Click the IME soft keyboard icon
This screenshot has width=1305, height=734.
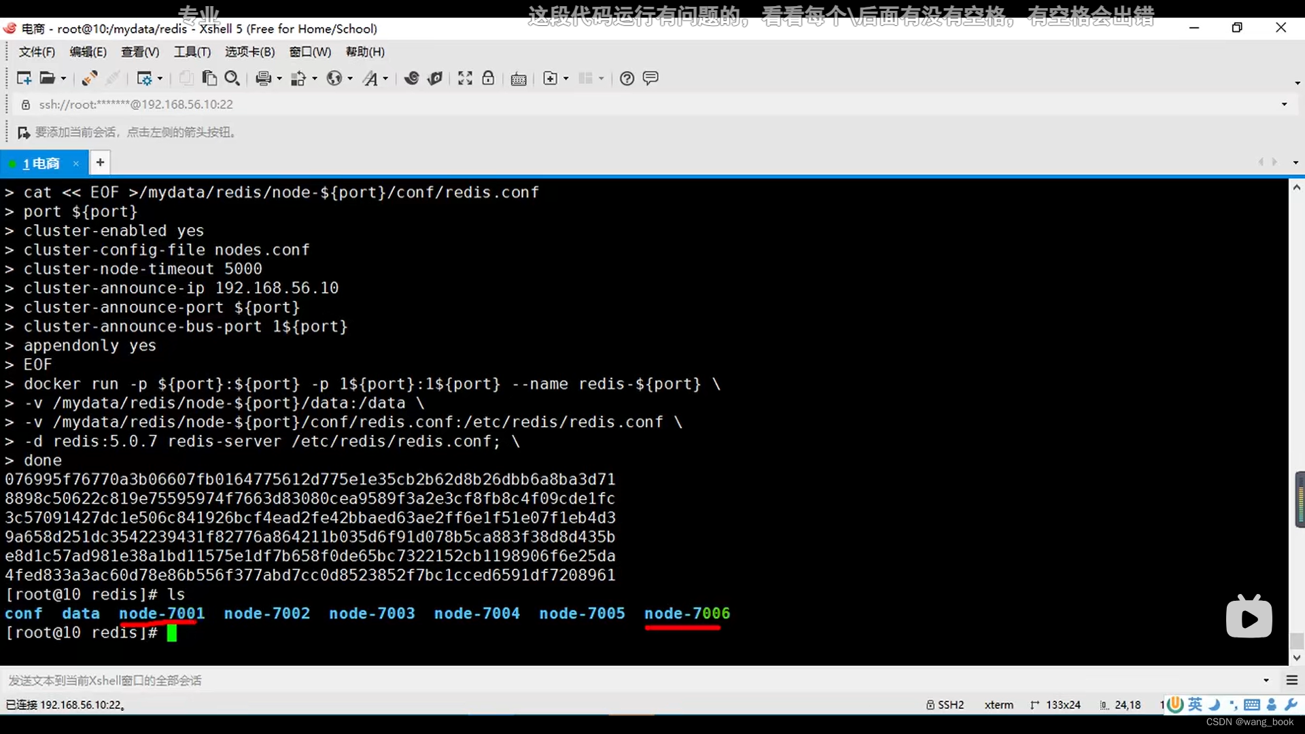[x=1252, y=705]
